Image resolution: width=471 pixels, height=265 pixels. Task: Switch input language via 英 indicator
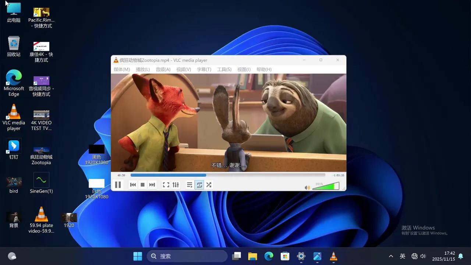(403, 256)
